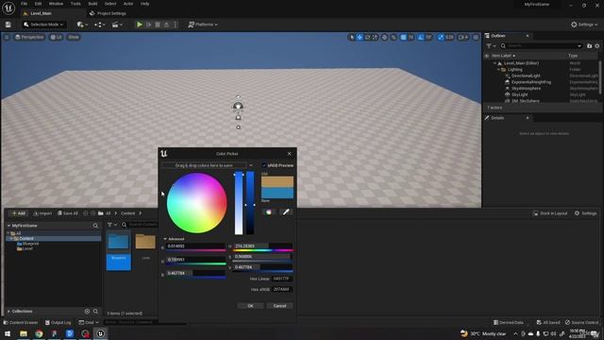
Task: Click the eyedropper tool in Color Picker
Action: click(x=286, y=212)
